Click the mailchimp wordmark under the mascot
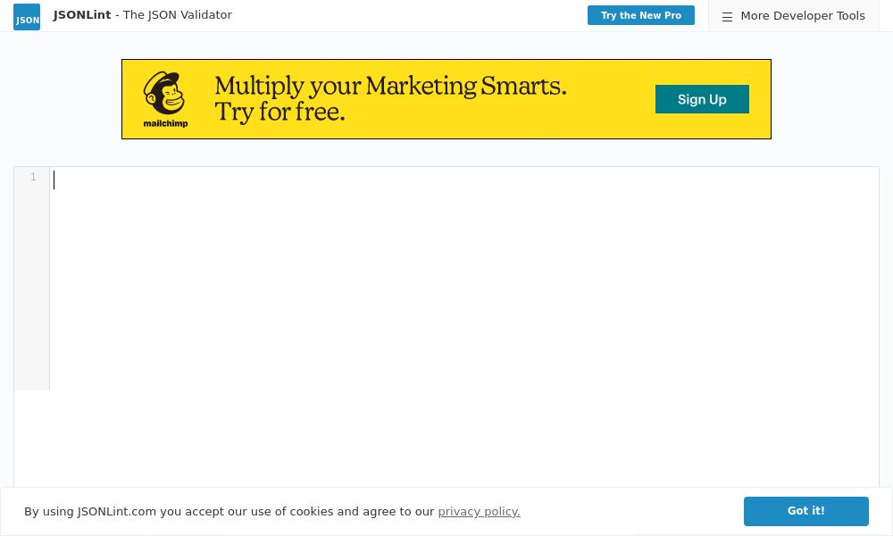The image size is (893, 536). [165, 123]
